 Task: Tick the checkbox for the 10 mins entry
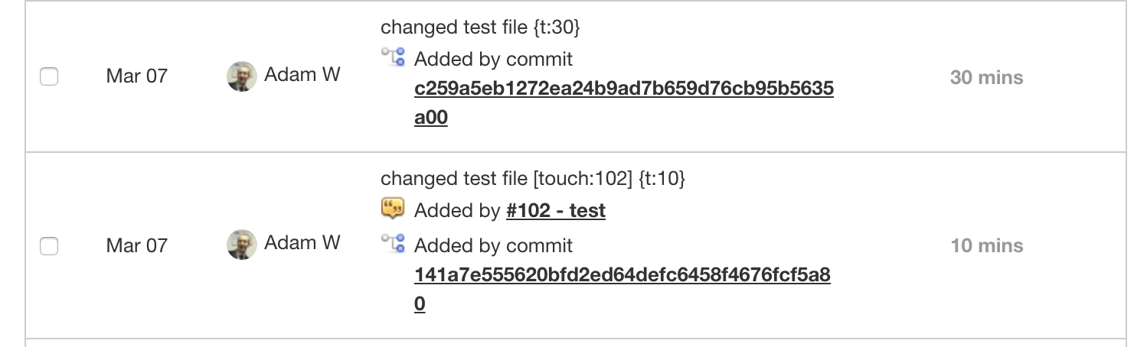tap(49, 246)
